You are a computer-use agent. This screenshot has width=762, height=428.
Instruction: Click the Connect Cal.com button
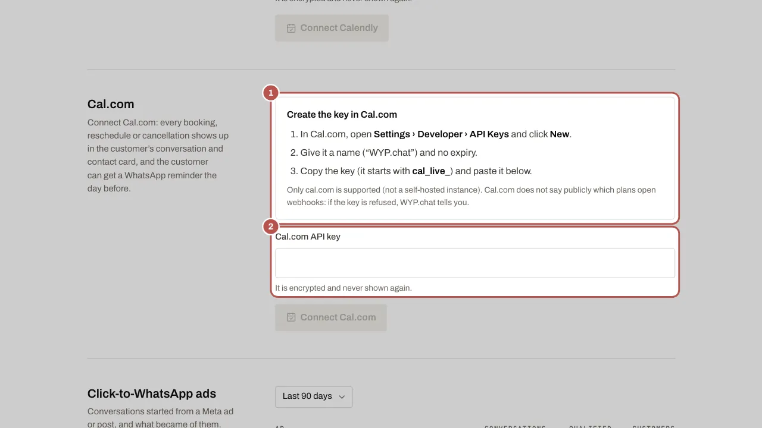pos(331,317)
